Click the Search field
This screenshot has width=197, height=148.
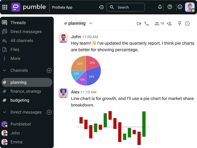(126, 7)
